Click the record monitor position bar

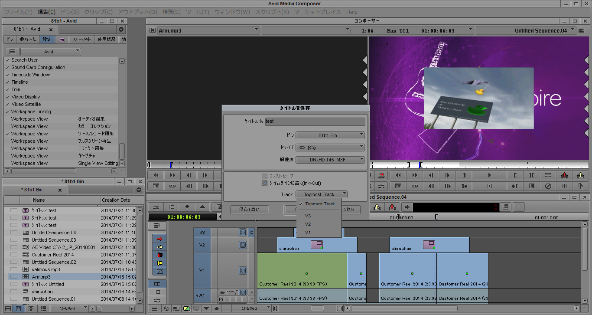point(478,165)
